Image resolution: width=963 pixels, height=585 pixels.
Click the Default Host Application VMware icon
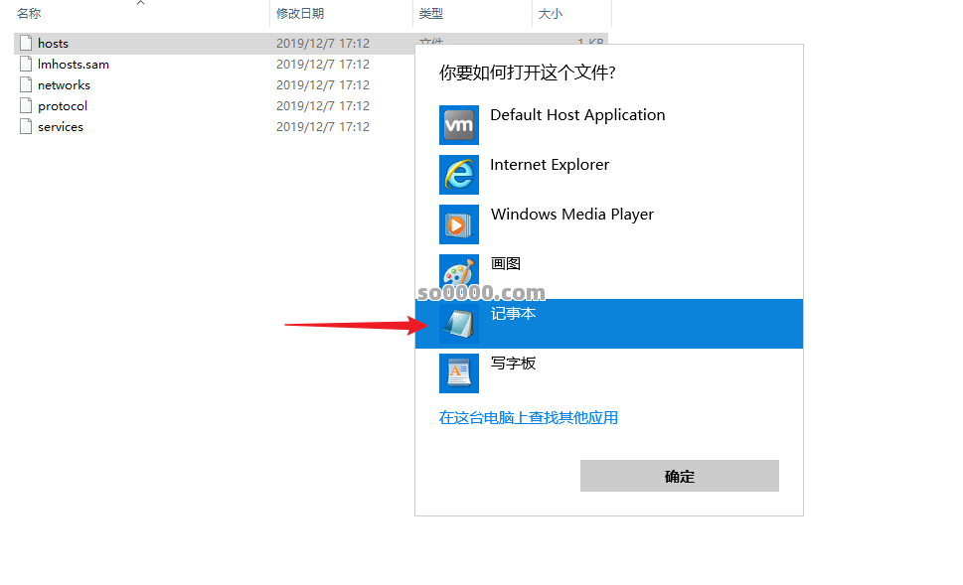pos(459,125)
